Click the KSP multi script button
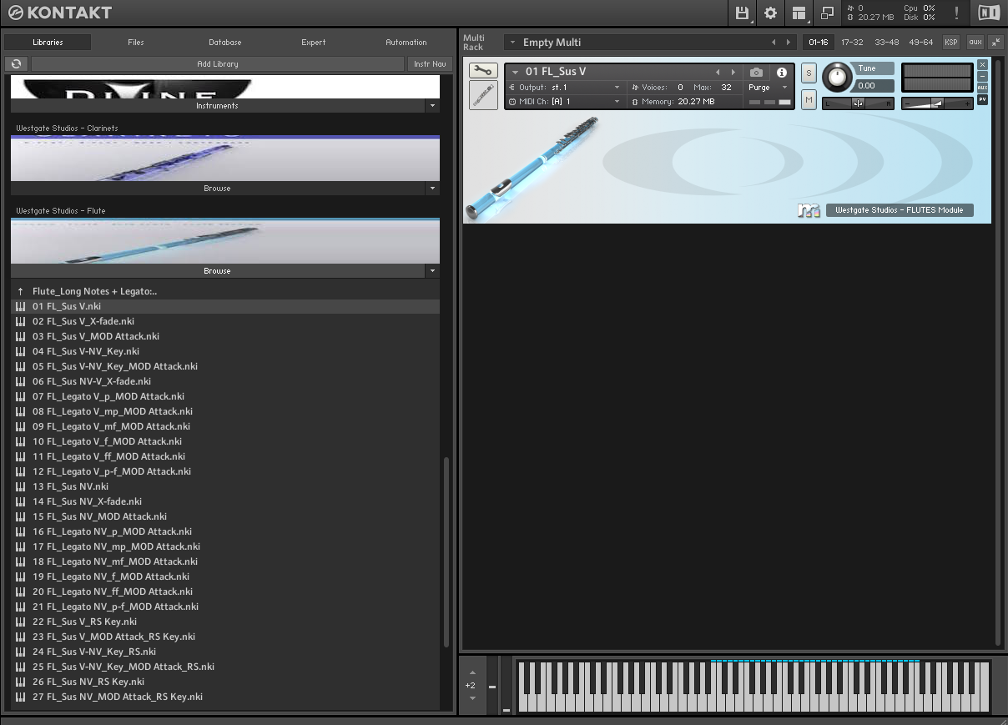1008x725 pixels. tap(951, 43)
